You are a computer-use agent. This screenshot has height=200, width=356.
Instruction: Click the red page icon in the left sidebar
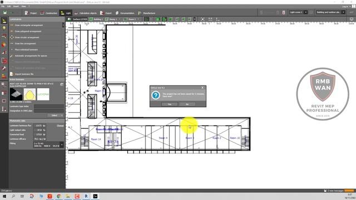4,61
